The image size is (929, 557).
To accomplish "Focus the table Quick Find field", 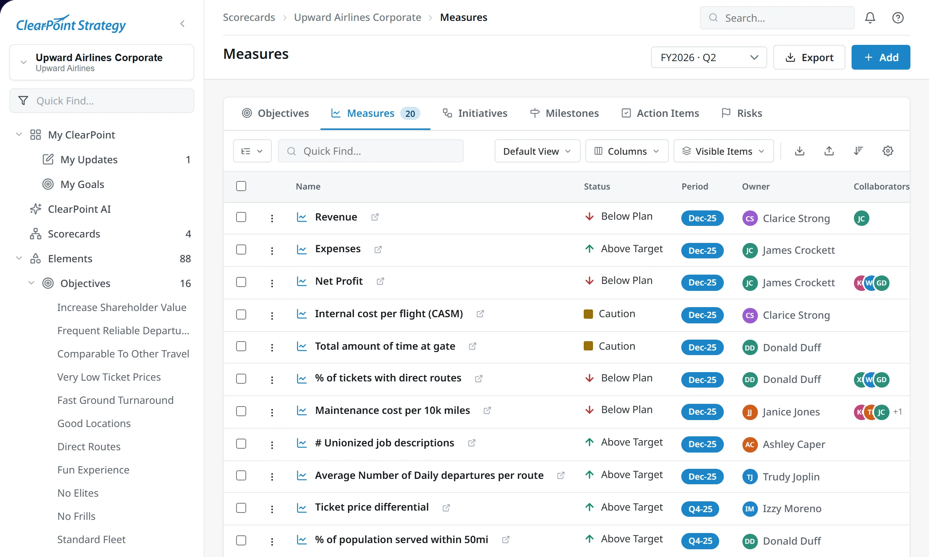I will 370,151.
